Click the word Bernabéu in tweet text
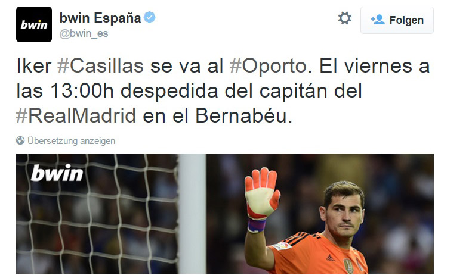Viewport: 472px width, 275px height. click(241, 115)
